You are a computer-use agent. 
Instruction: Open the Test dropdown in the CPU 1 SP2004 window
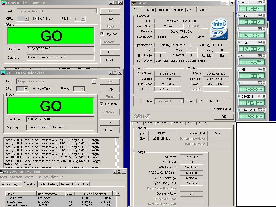(94, 81)
